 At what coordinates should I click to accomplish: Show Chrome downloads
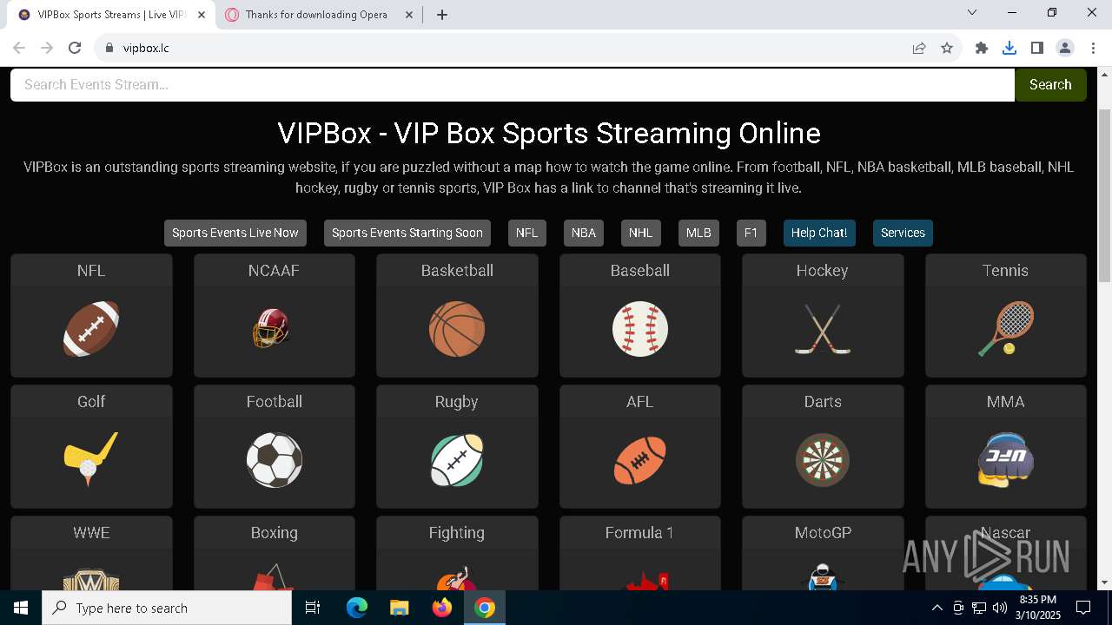point(1009,48)
